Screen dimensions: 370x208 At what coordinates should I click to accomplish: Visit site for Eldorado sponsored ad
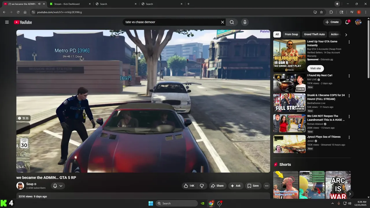coord(315,68)
